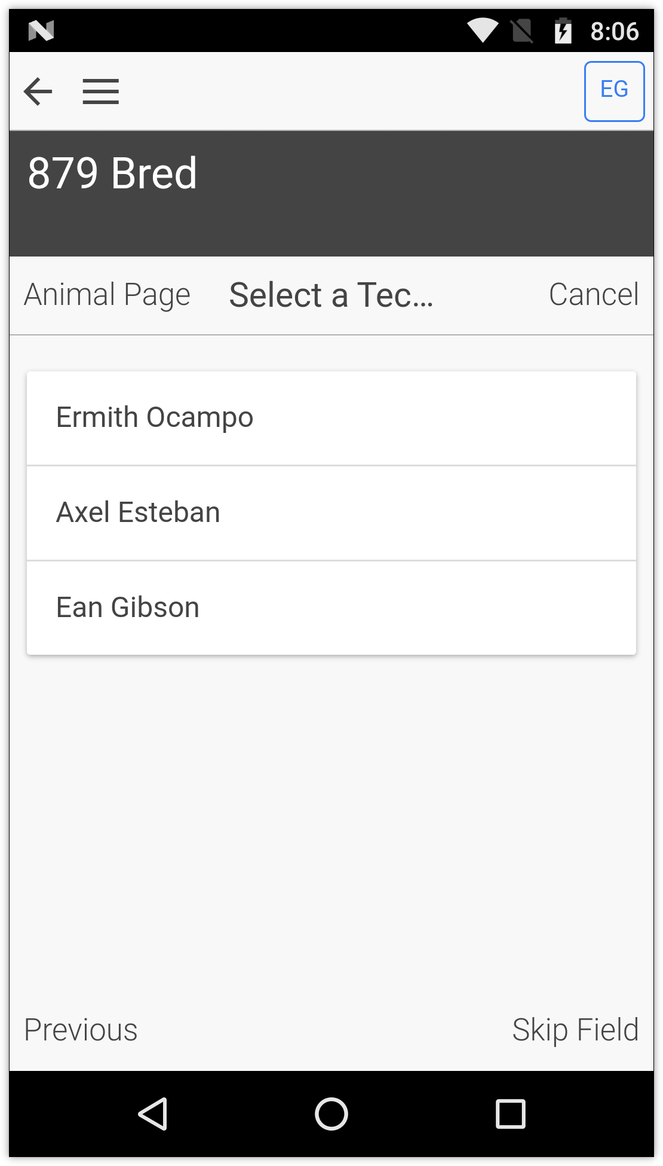Screen dimensions: 663x1166
Task: Tap Skip Field
Action: pyautogui.click(x=575, y=1030)
